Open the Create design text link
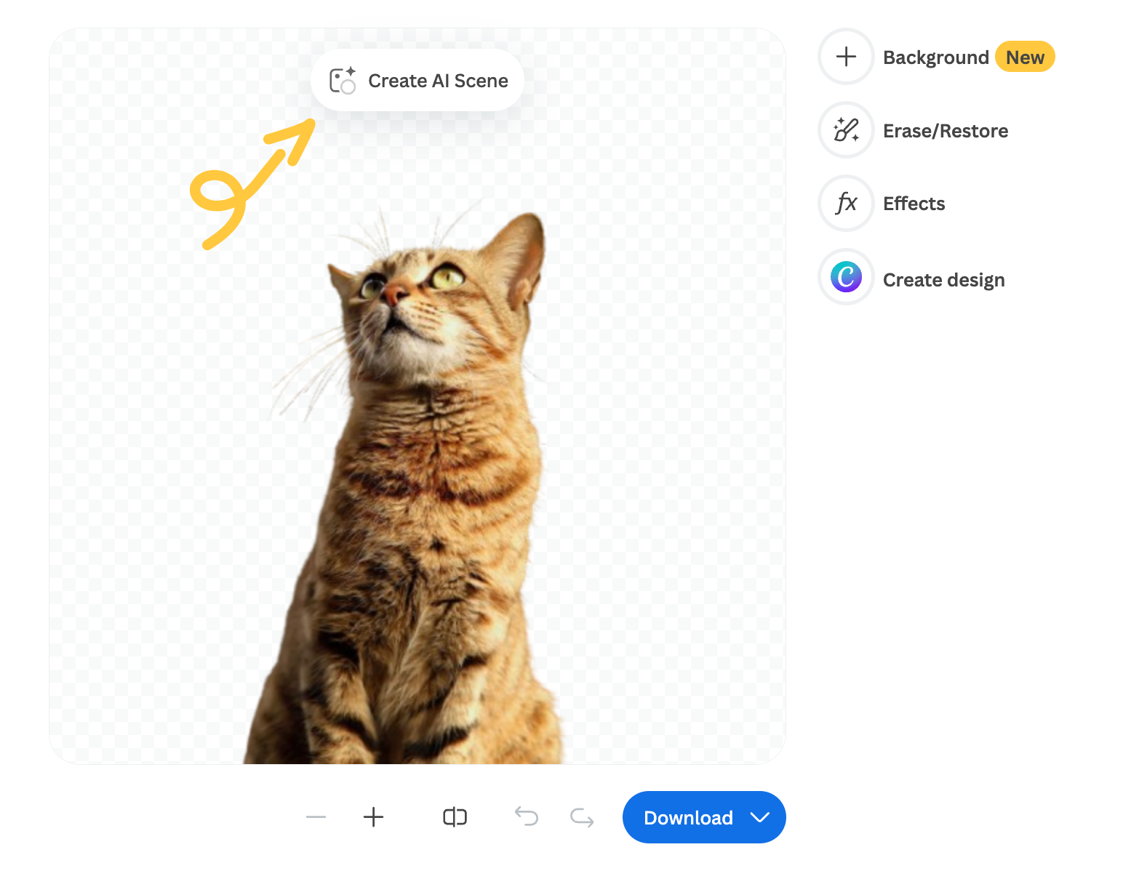Image resolution: width=1131 pixels, height=895 pixels. tap(943, 280)
